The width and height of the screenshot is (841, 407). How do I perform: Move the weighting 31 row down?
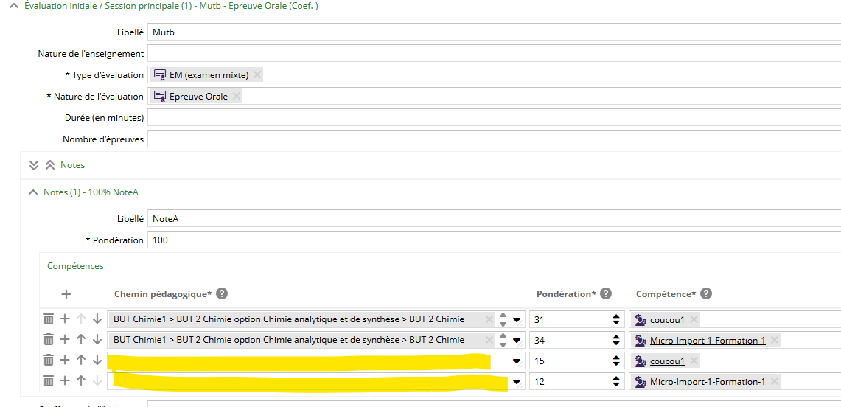click(x=97, y=319)
